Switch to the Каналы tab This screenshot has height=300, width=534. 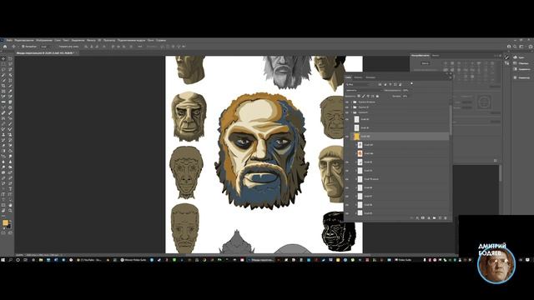coord(358,77)
